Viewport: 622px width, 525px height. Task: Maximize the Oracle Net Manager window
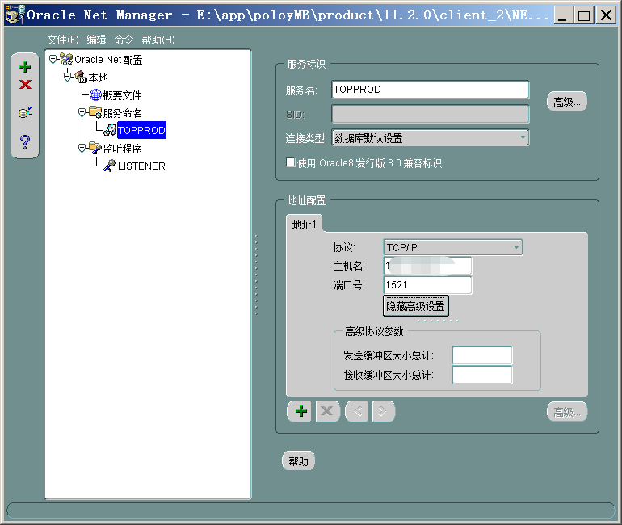pyautogui.click(x=584, y=15)
